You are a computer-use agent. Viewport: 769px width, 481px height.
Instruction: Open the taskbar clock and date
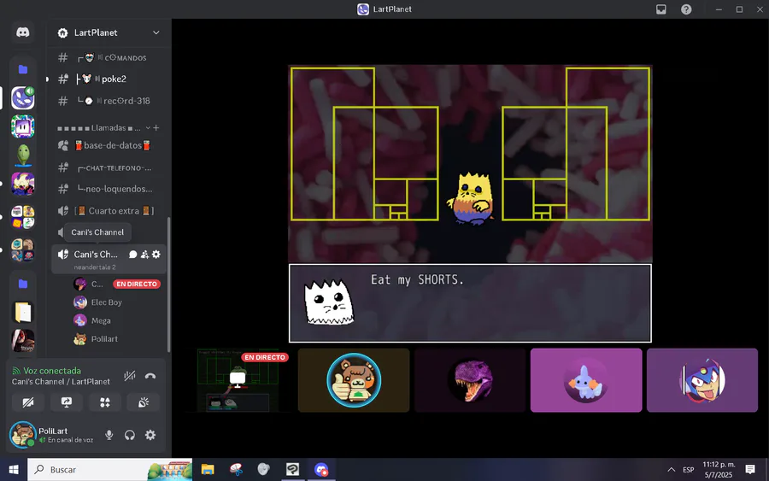click(719, 470)
